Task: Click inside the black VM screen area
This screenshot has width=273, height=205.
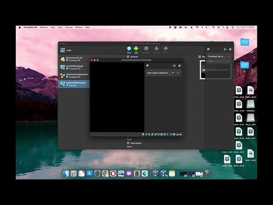Action: click(x=117, y=97)
